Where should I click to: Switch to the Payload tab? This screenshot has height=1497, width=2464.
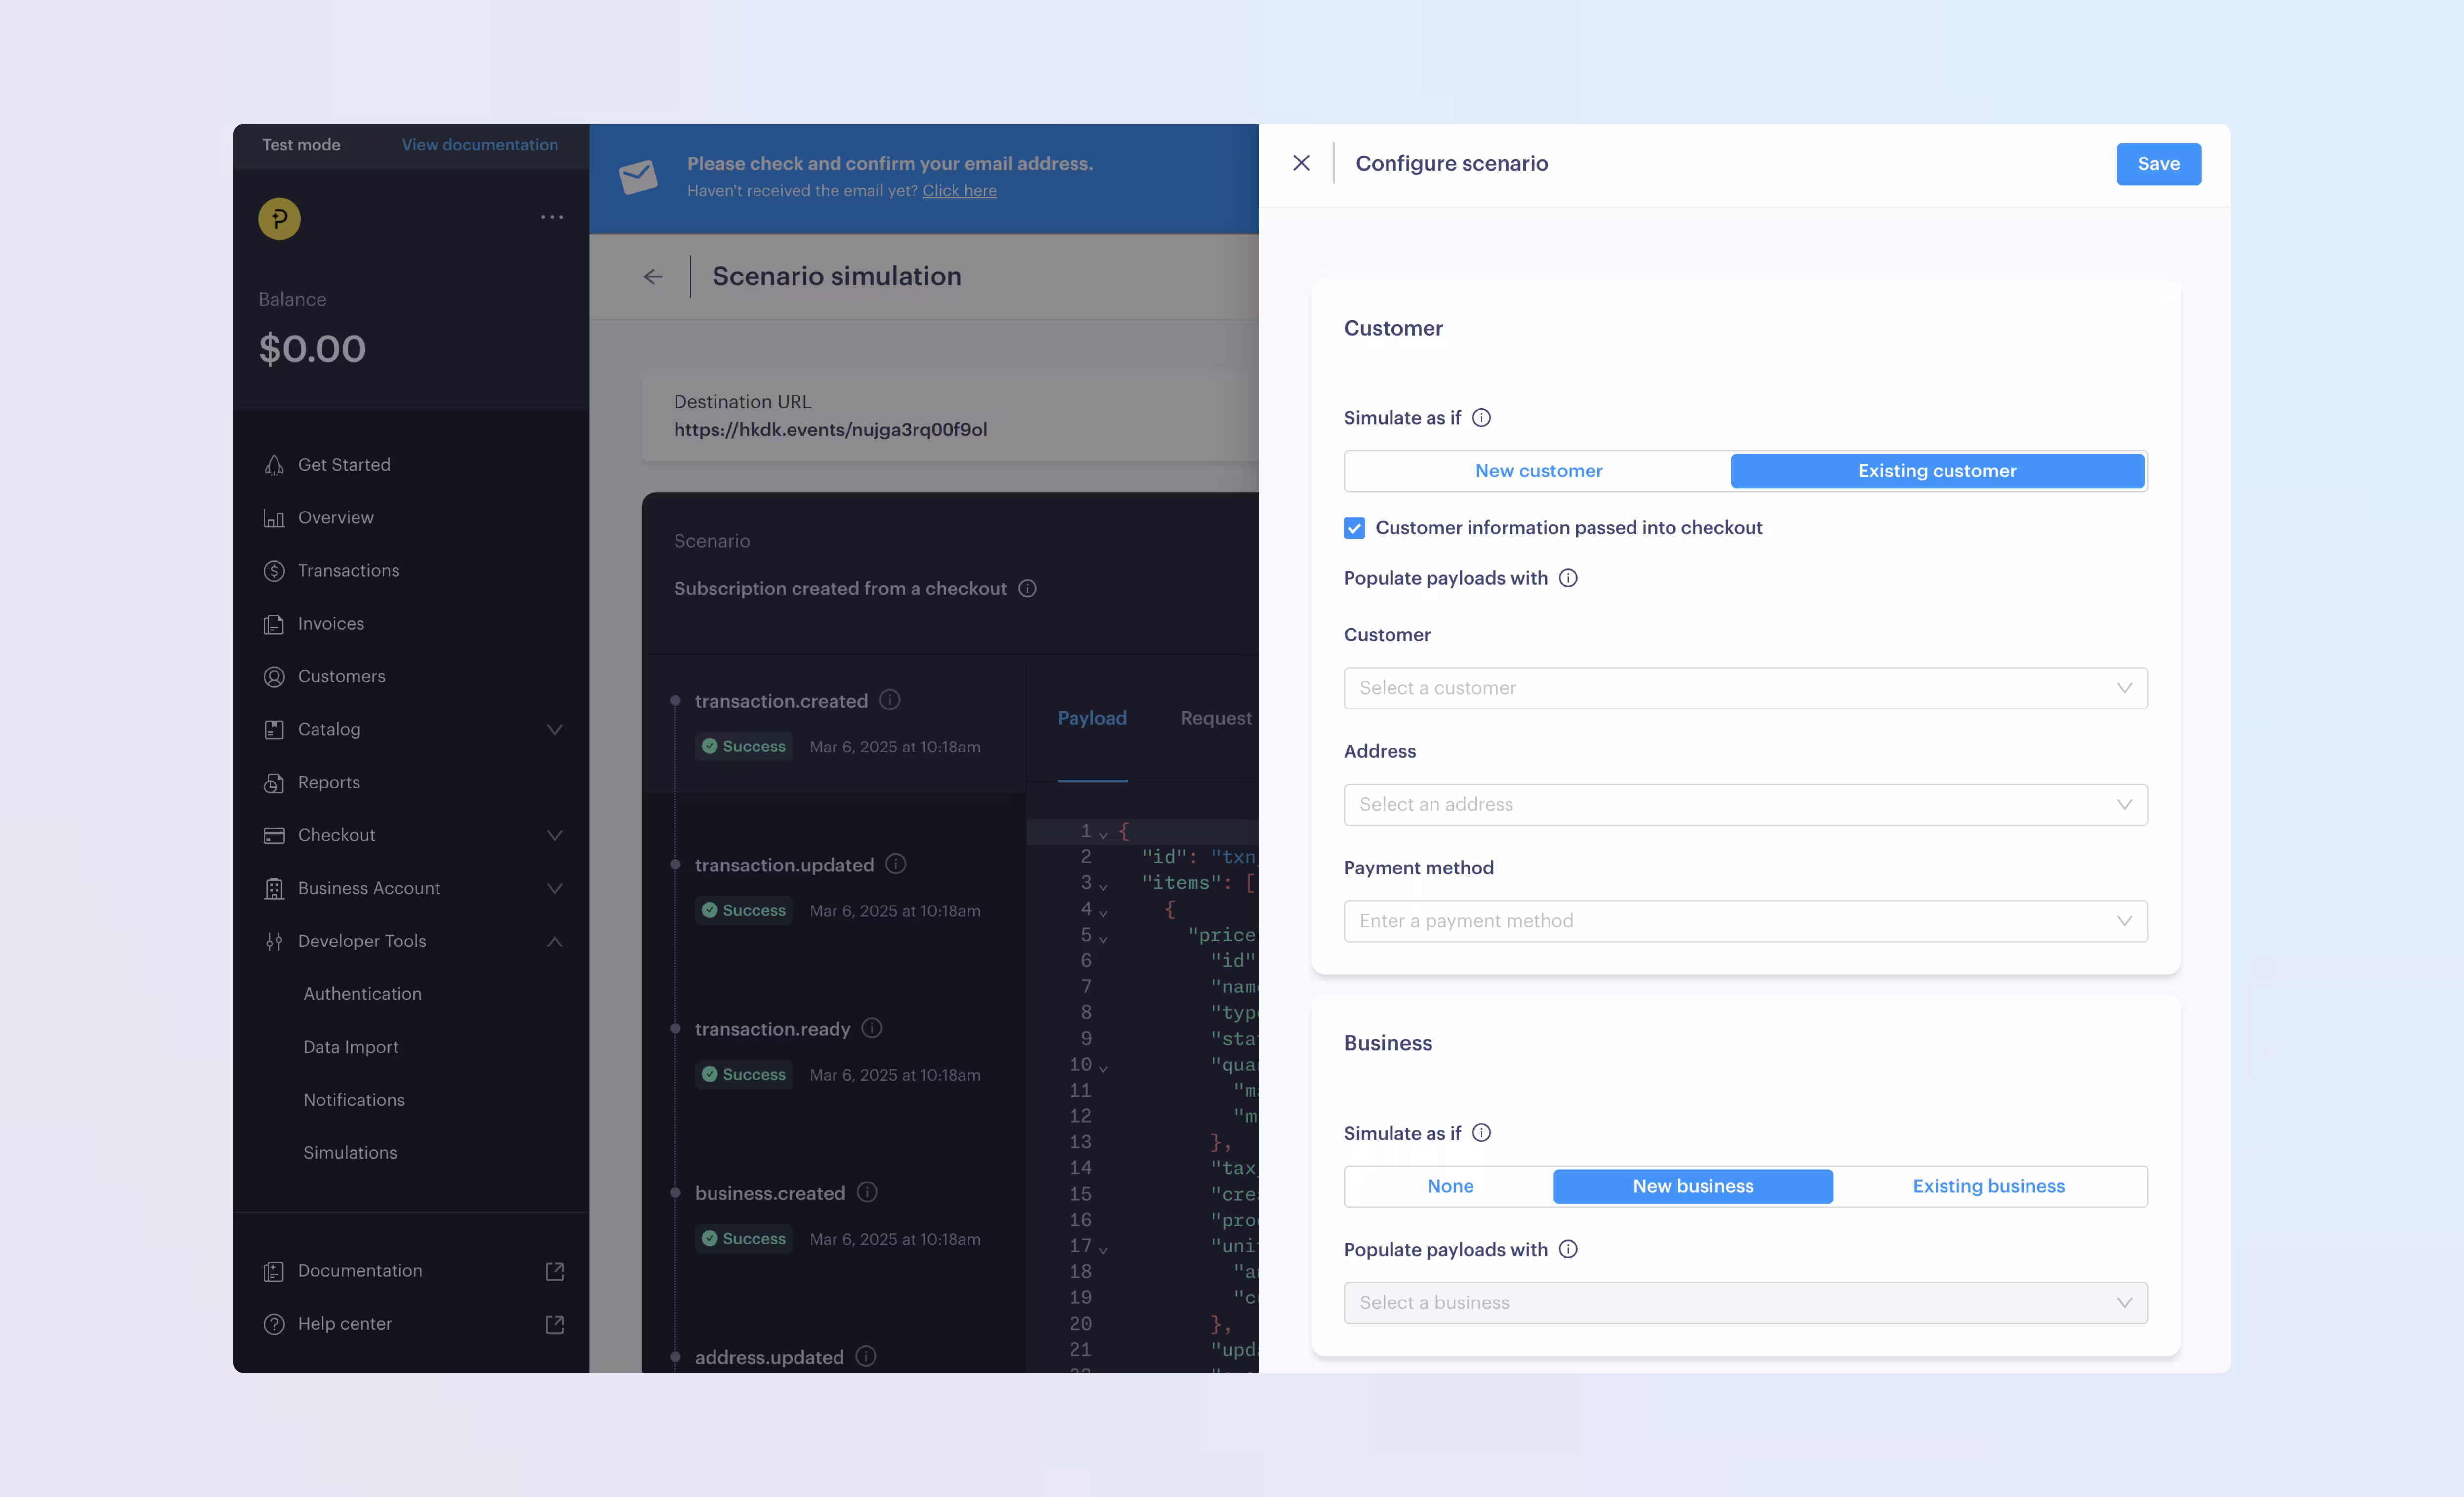point(1092,719)
